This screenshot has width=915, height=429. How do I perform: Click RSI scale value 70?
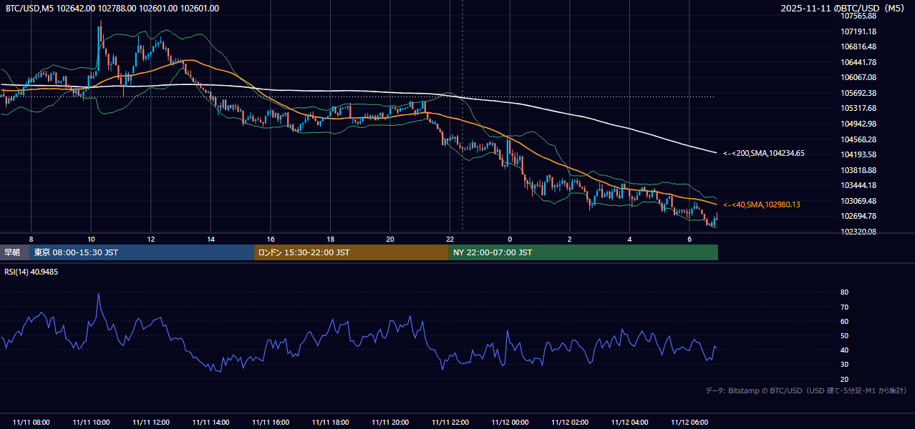(x=844, y=307)
